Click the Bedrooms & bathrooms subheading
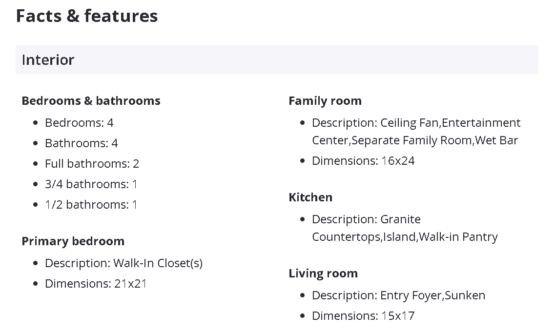 tap(91, 101)
